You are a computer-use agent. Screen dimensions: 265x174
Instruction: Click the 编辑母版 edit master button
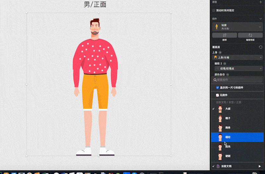[x=250, y=35]
